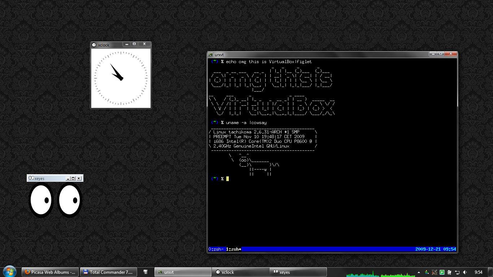Click the network connection tray icon
Screen dimensions: 493x277
tap(457, 272)
